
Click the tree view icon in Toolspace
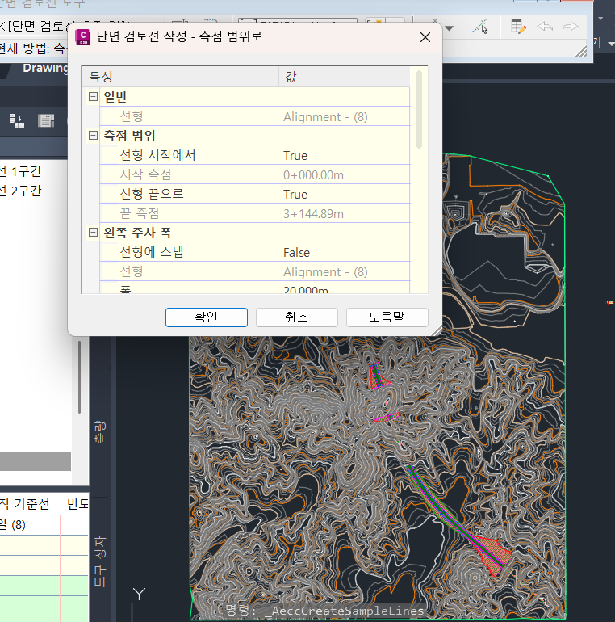pyautogui.click(x=17, y=120)
